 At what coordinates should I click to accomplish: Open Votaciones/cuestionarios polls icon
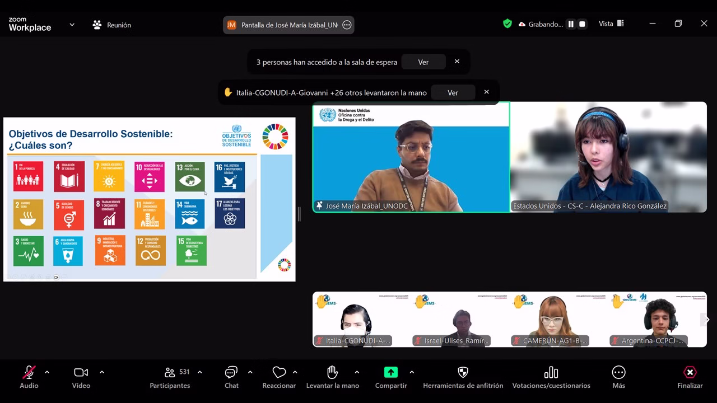click(551, 373)
